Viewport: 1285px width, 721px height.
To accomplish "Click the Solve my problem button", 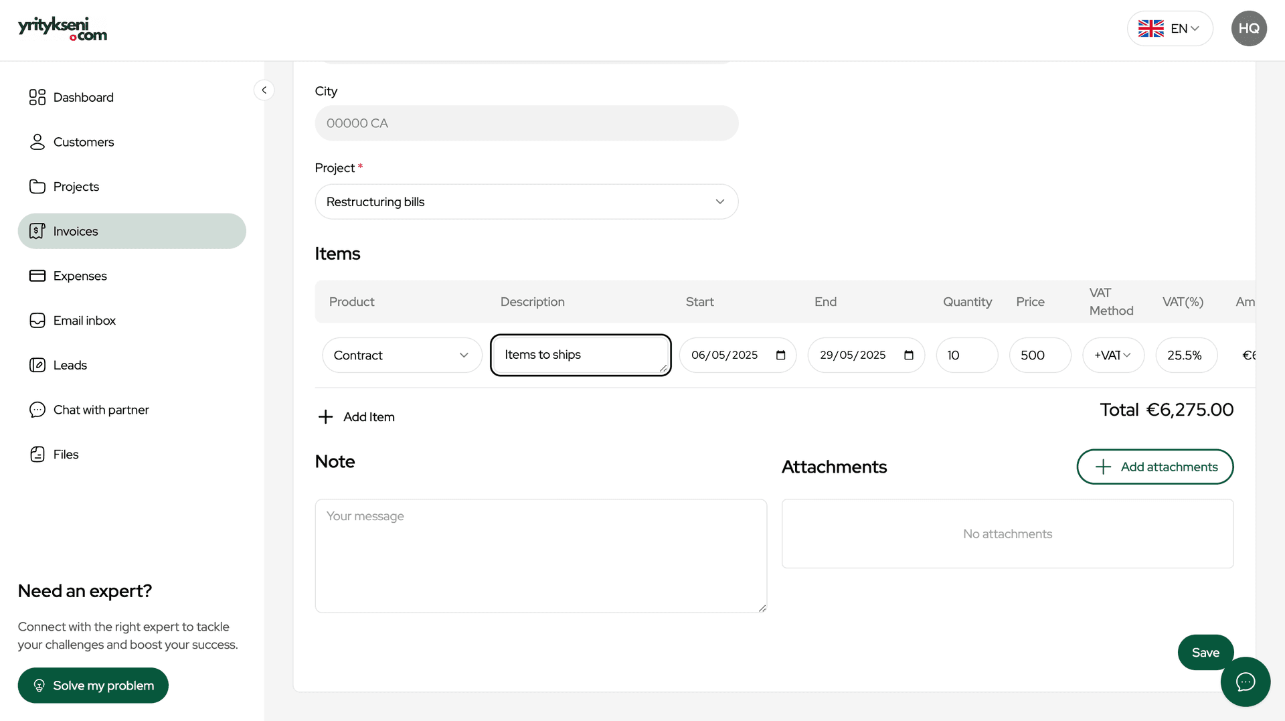I will point(93,686).
